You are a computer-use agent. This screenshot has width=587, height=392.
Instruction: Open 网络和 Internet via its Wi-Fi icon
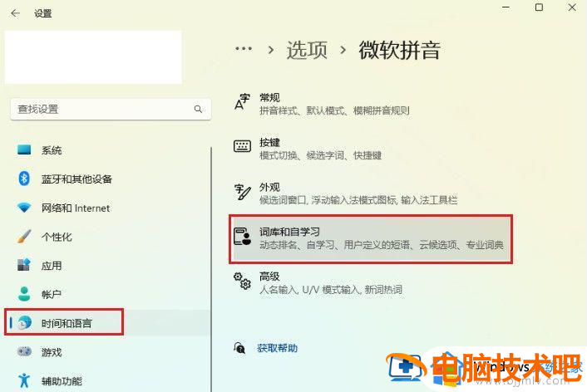[24, 208]
